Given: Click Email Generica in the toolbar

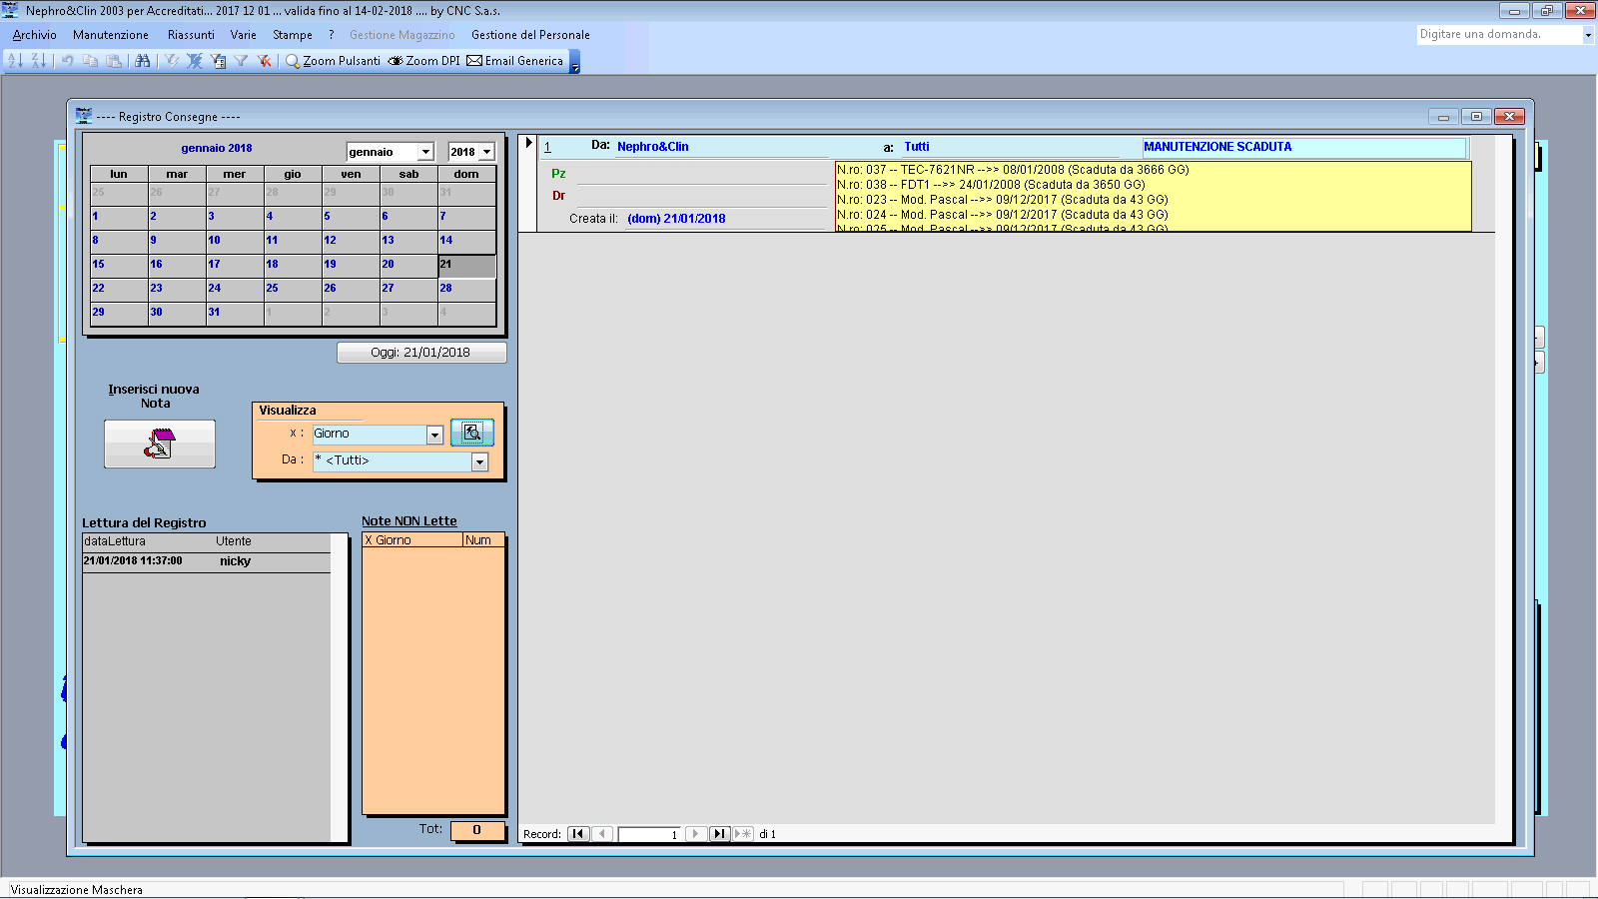Looking at the screenshot, I should (x=515, y=61).
